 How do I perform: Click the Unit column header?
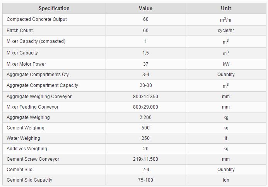click(226, 8)
